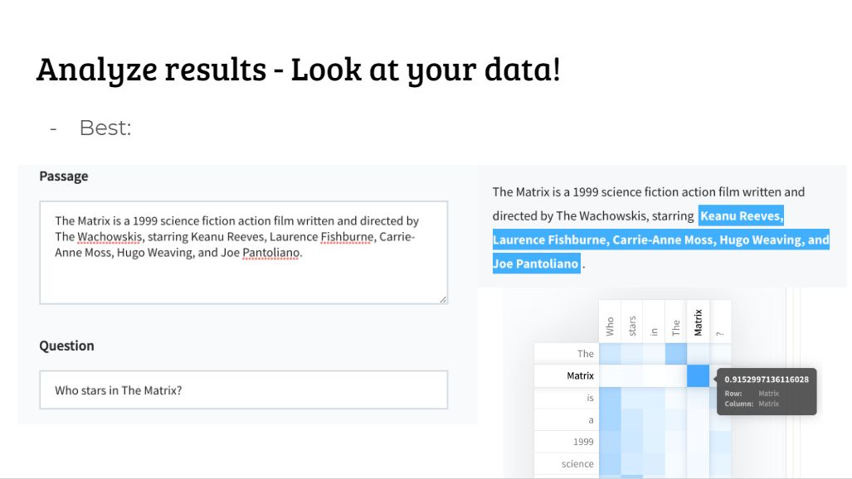Select the 'is' row label
This screenshot has height=479, width=852.
pyautogui.click(x=589, y=398)
